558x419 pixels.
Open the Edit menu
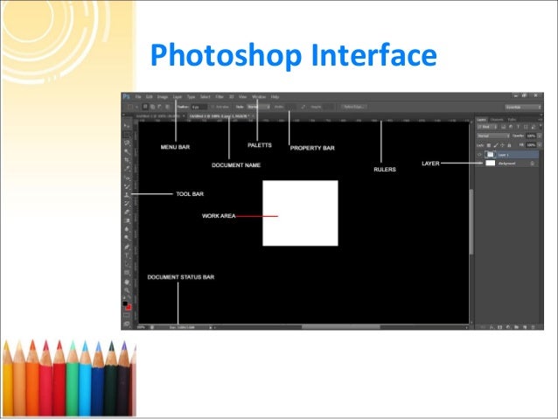coord(149,97)
